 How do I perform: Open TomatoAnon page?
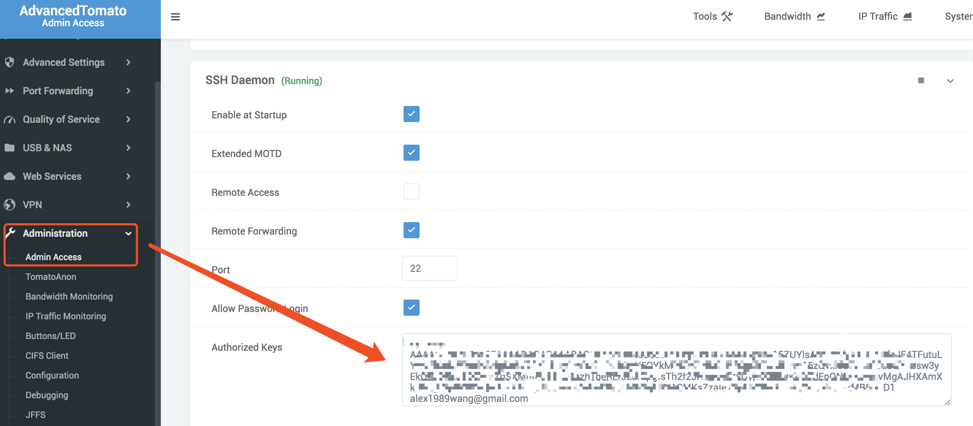click(50, 277)
